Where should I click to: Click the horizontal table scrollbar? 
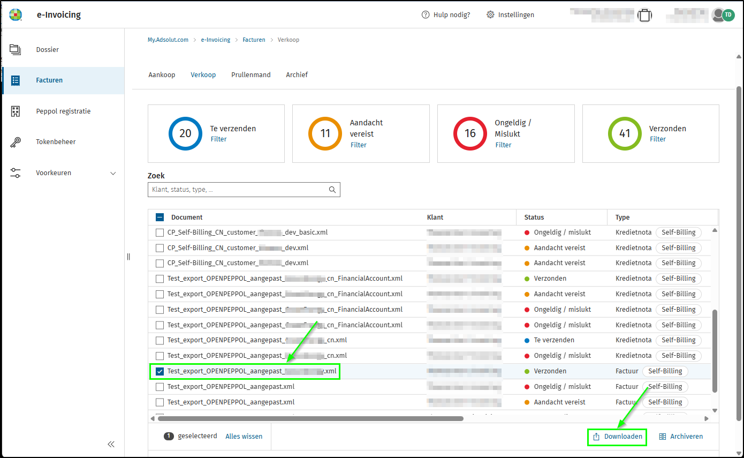click(310, 419)
